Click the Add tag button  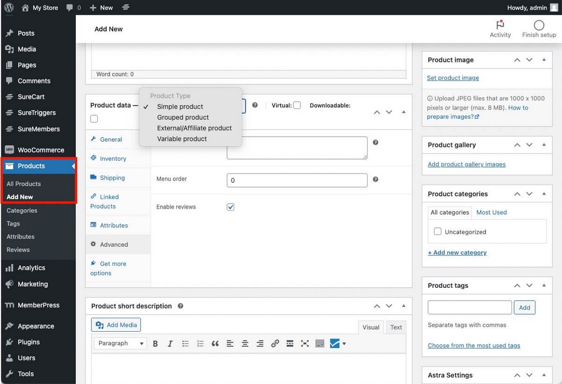[x=524, y=308]
